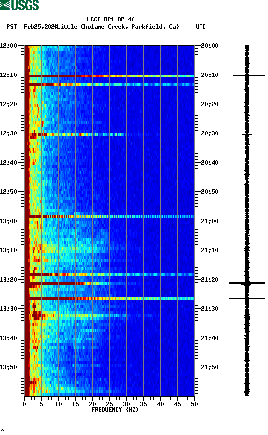Click the 21:50 UTC time label
This screenshot has height=435, width=268.
(210, 367)
